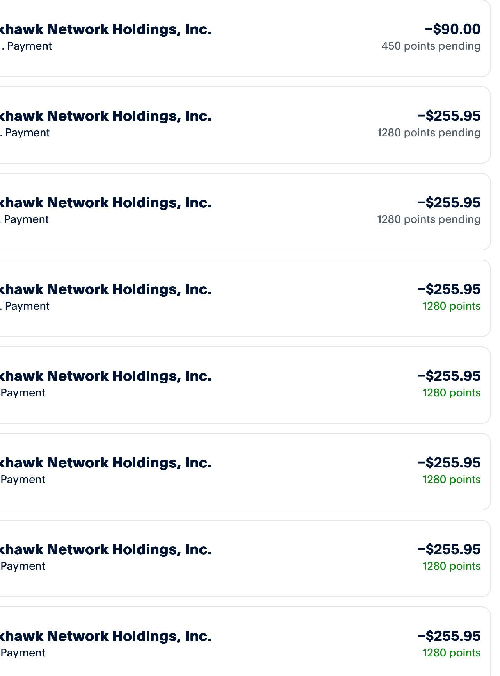Click the merchant name on the −$90.00 card
Viewport: 500px width, 676px height.
click(106, 29)
